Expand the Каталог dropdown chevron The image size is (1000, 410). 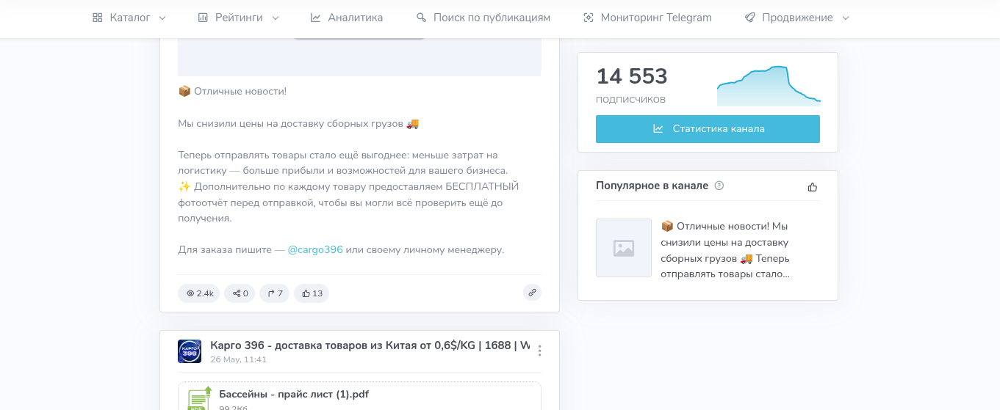162,18
